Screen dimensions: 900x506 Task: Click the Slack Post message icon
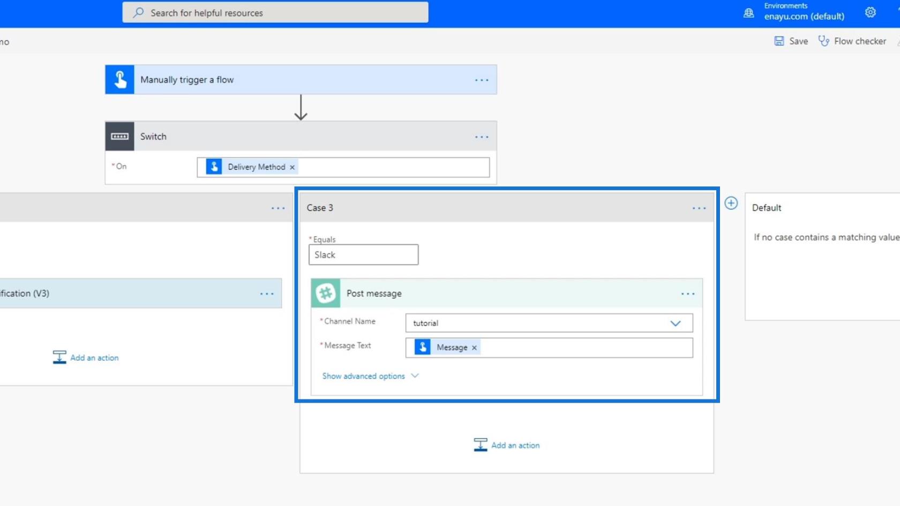point(325,293)
